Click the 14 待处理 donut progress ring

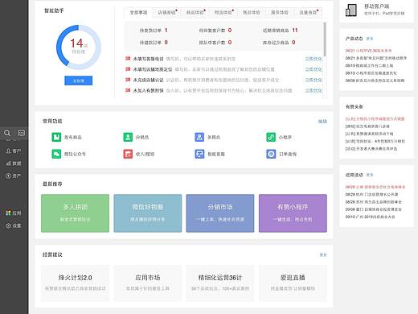click(x=79, y=48)
